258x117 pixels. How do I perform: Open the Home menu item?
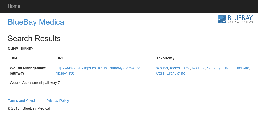tap(14, 6)
